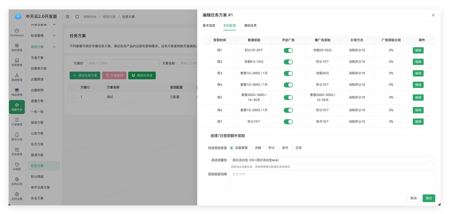
Task: Click the refresh page icon
Action: coord(77,17)
